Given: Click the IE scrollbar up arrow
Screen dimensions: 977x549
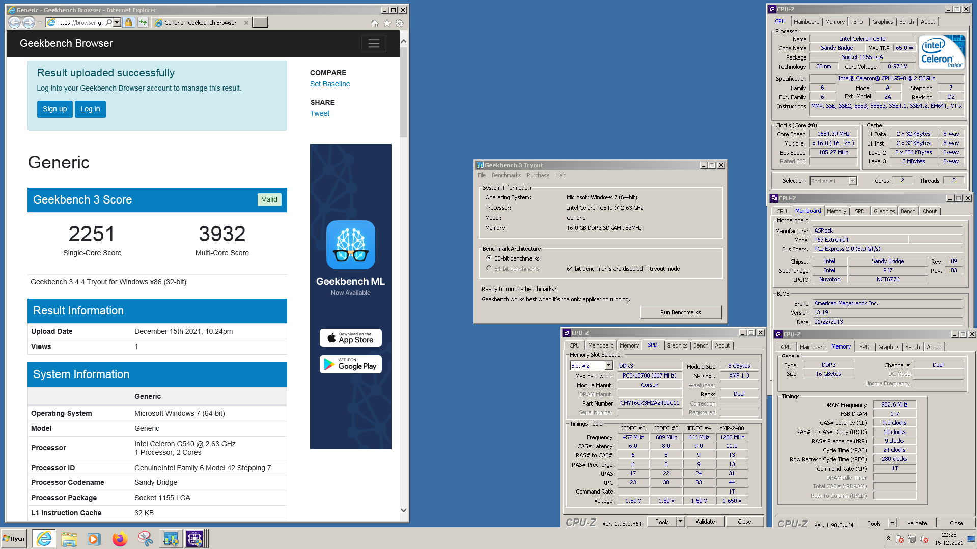Looking at the screenshot, I should coord(404,41).
